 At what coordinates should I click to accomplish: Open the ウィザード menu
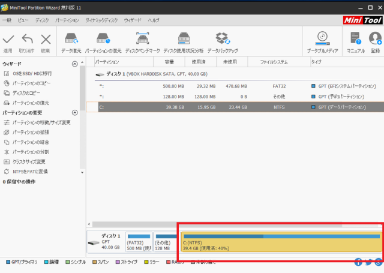click(x=133, y=20)
